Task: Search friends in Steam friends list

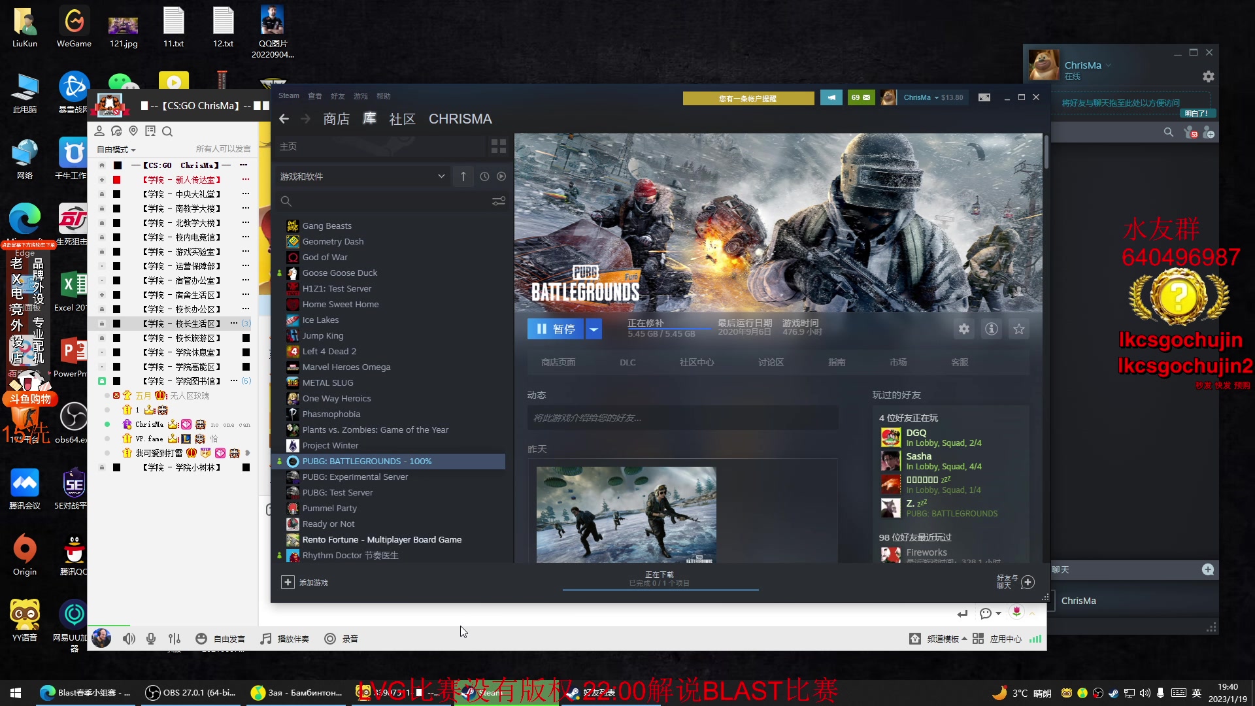Action: click(x=1169, y=133)
